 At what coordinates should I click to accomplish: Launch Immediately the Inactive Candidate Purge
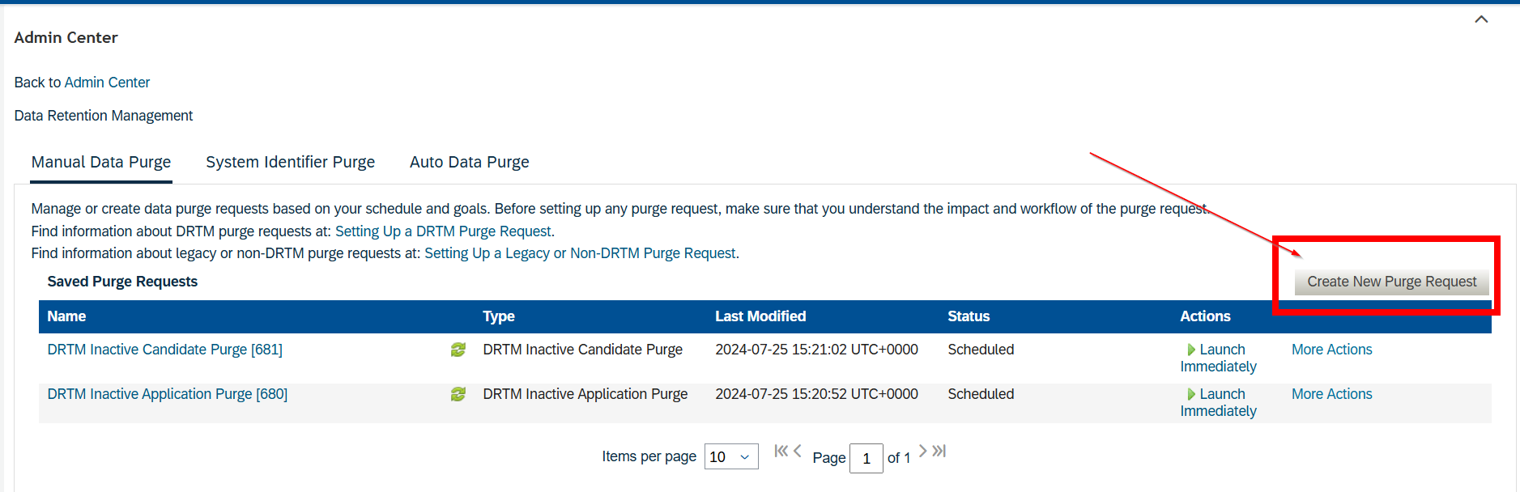pyautogui.click(x=1218, y=358)
